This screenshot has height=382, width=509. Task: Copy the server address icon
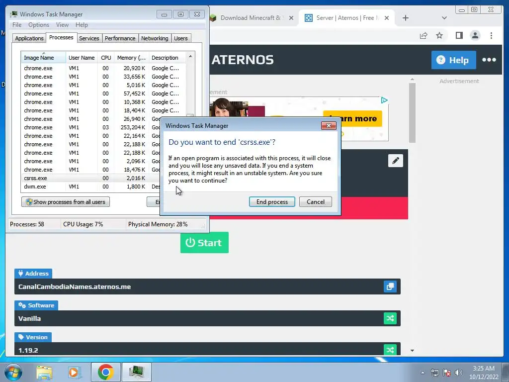390,286
